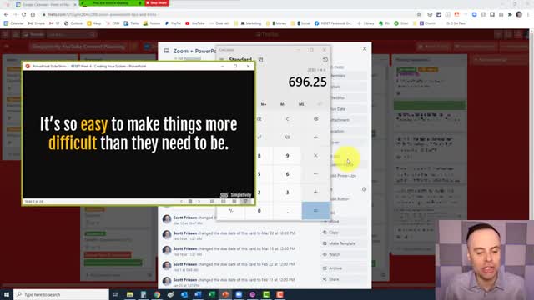Click the Chrome profile avatar
The width and height of the screenshot is (534, 300).
tap(519, 14)
